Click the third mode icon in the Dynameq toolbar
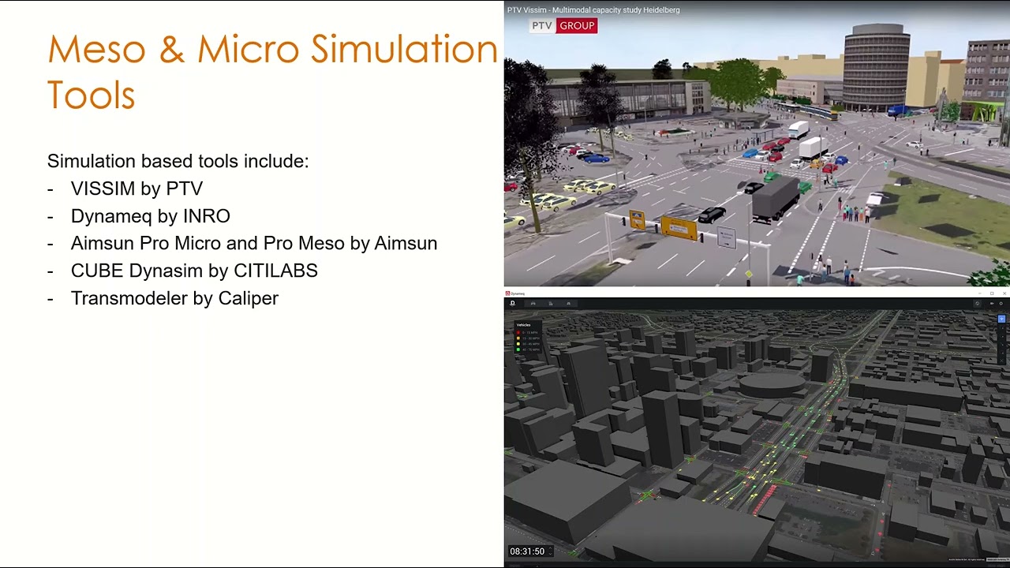The height and width of the screenshot is (568, 1010). click(x=568, y=303)
